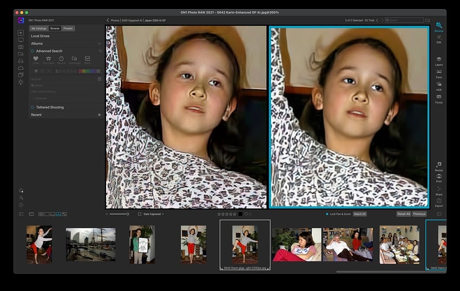The image size is (460, 291).
Task: Open the Recent section
Action: tap(36, 115)
